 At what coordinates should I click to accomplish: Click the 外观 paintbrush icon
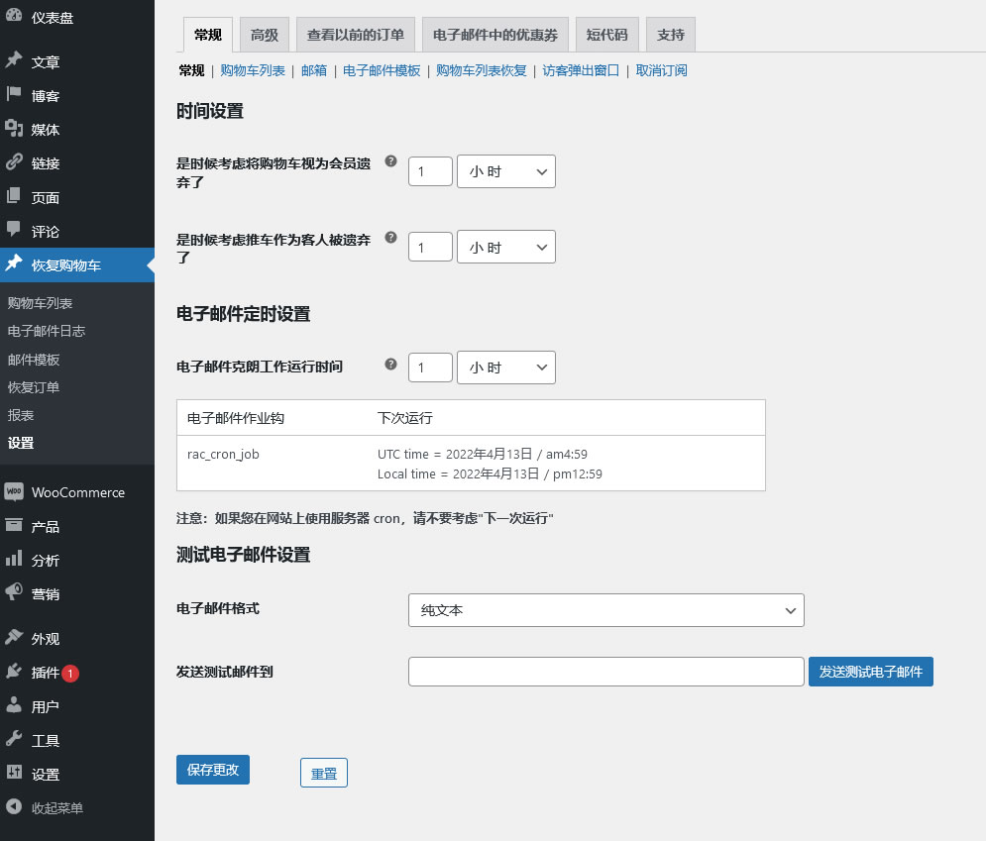(14, 637)
